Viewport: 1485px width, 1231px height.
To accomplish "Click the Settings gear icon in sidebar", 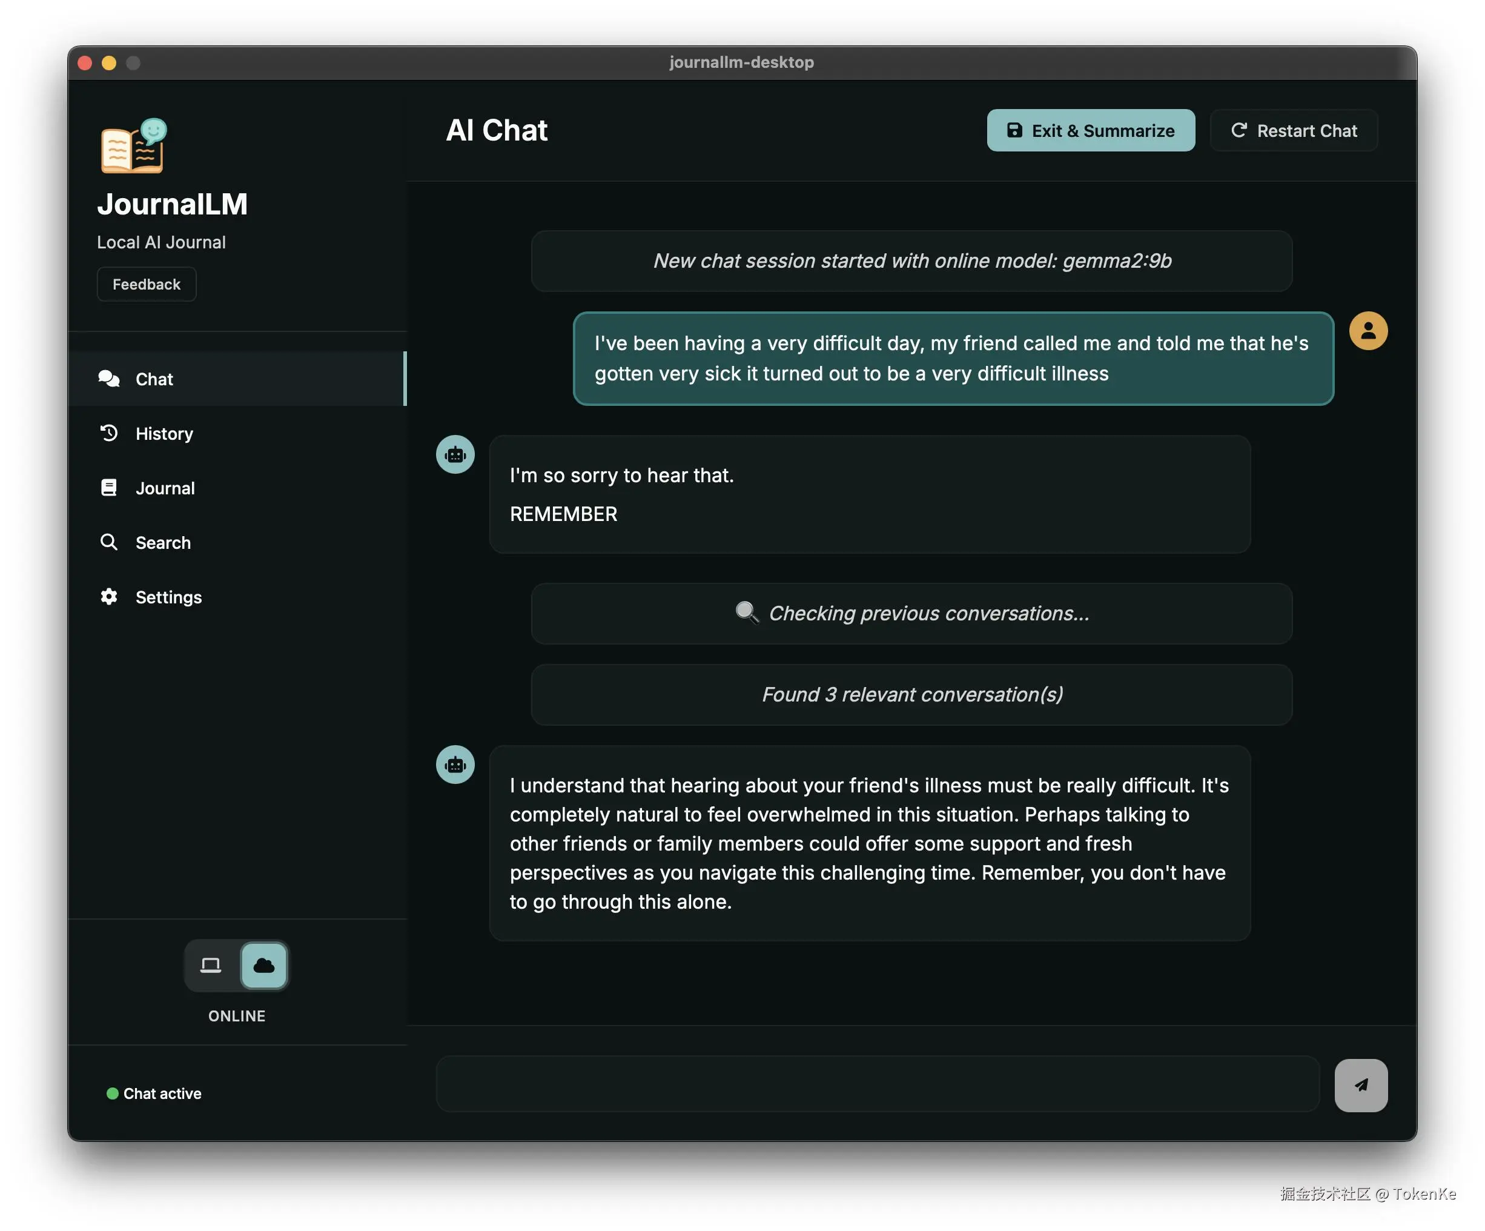I will click(109, 596).
